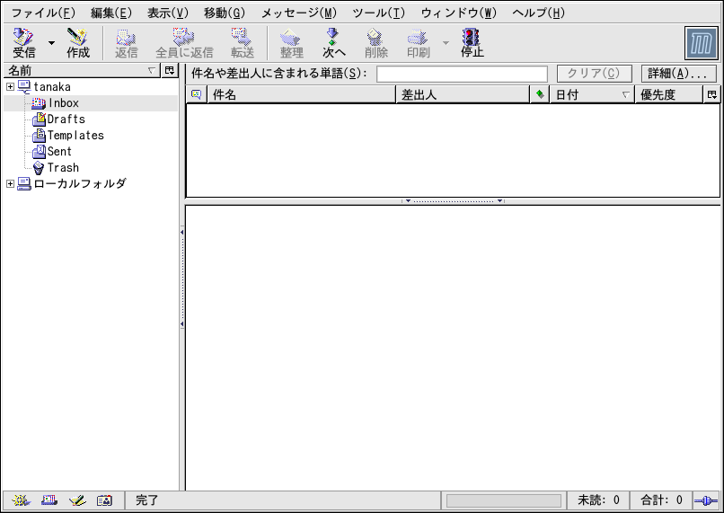Toggle the online/offline plug indicator
The image size is (724, 513).
tap(705, 500)
